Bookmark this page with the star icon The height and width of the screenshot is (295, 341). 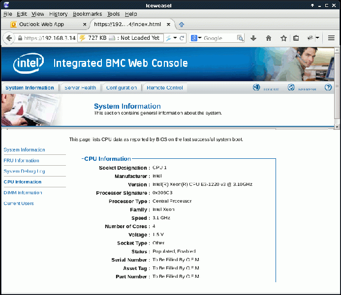pyautogui.click(x=283, y=38)
